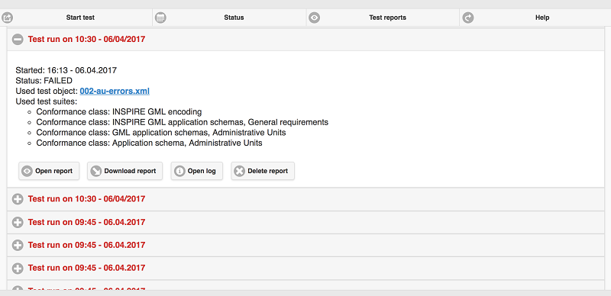Expand the second 10:30 - 06/04/2017 test run
This screenshot has width=611, height=296.
coord(18,199)
